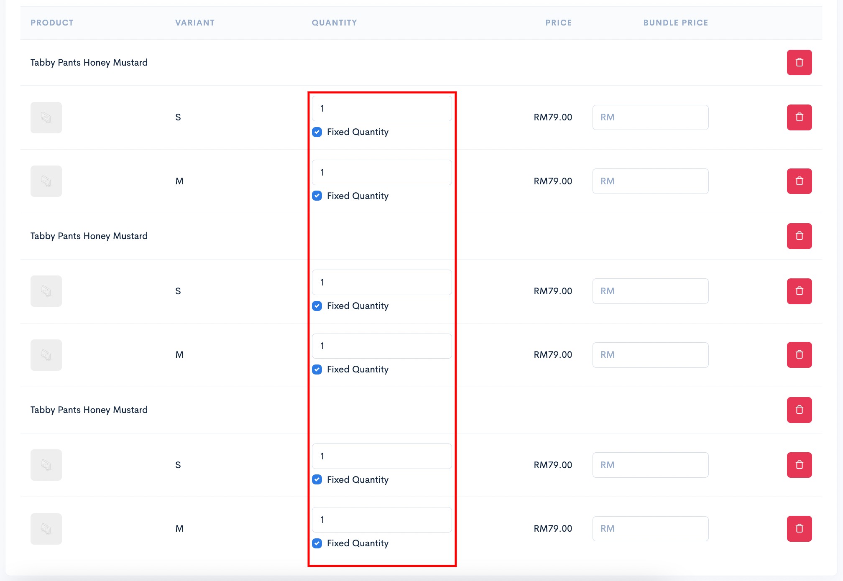Select the Bundle Price column header
This screenshot has width=843, height=581.
tap(675, 23)
